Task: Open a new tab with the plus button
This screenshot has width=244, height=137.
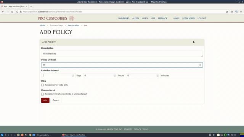Action: (31, 6)
